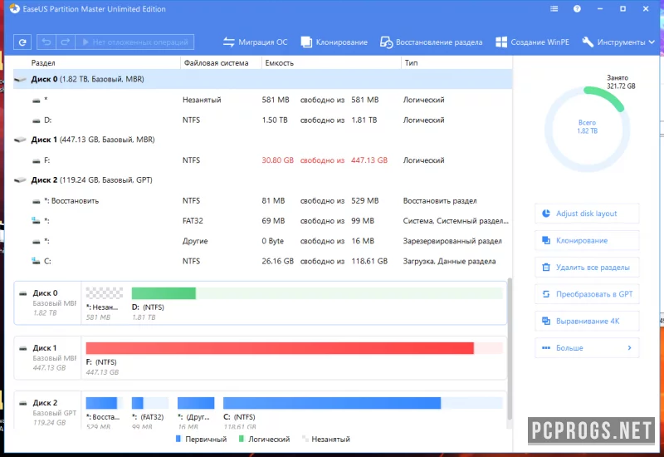Open the help question mark icon
Image resolution: width=664 pixels, height=457 pixels.
[x=577, y=9]
